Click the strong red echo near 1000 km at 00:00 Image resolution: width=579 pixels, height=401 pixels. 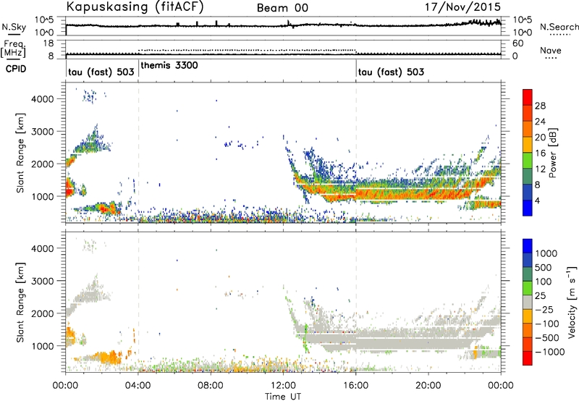pyautogui.click(x=69, y=188)
